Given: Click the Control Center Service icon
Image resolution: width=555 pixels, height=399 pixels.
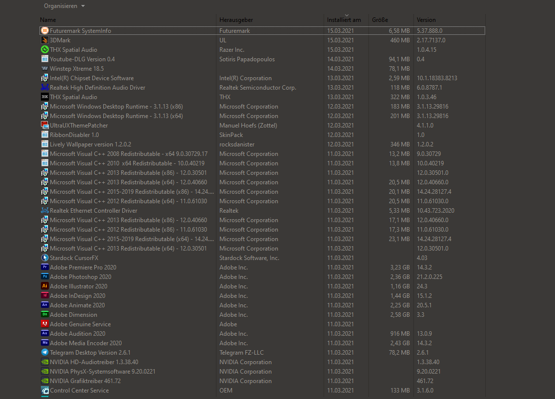Looking at the screenshot, I should [44, 391].
